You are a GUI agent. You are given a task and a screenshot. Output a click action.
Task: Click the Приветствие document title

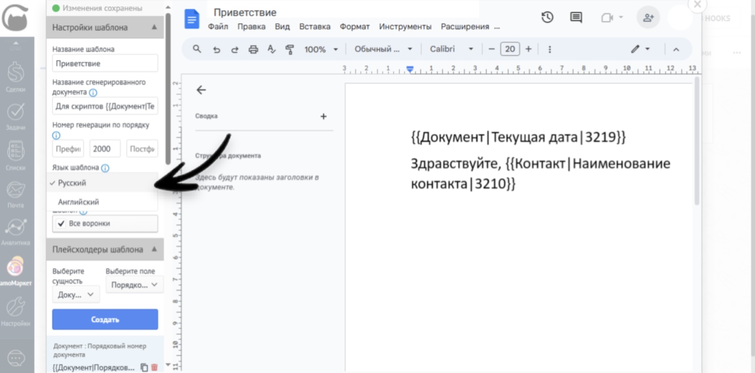tap(245, 12)
